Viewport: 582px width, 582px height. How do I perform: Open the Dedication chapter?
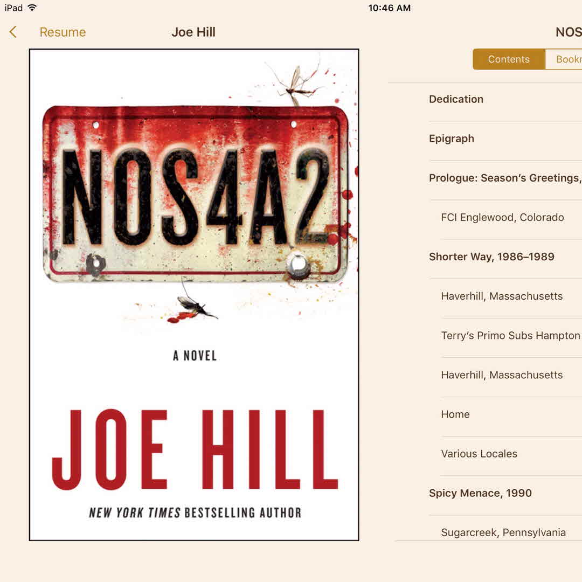coord(505,99)
